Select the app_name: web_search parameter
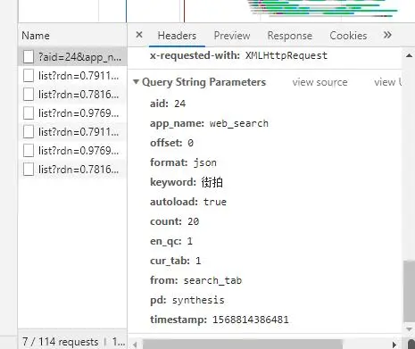 [209, 123]
